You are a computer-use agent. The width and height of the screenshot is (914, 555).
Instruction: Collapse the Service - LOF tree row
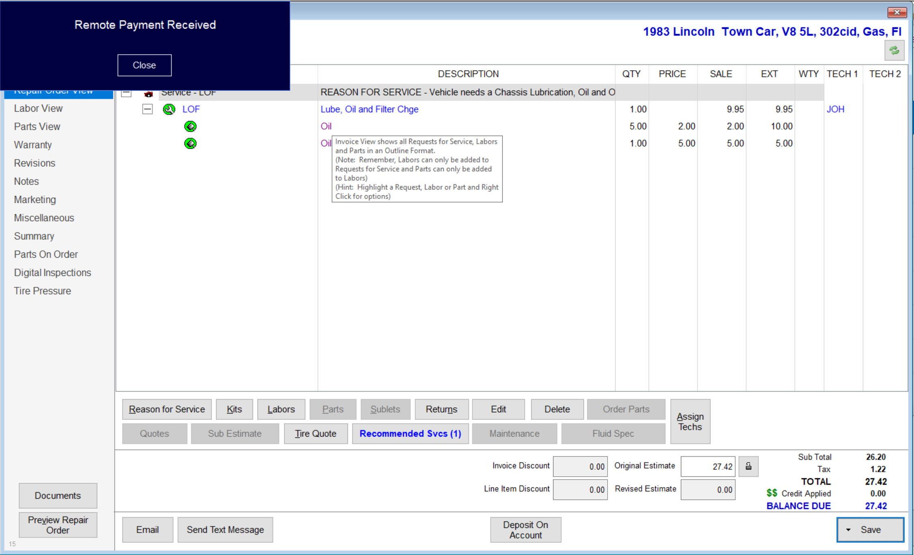pyautogui.click(x=127, y=94)
